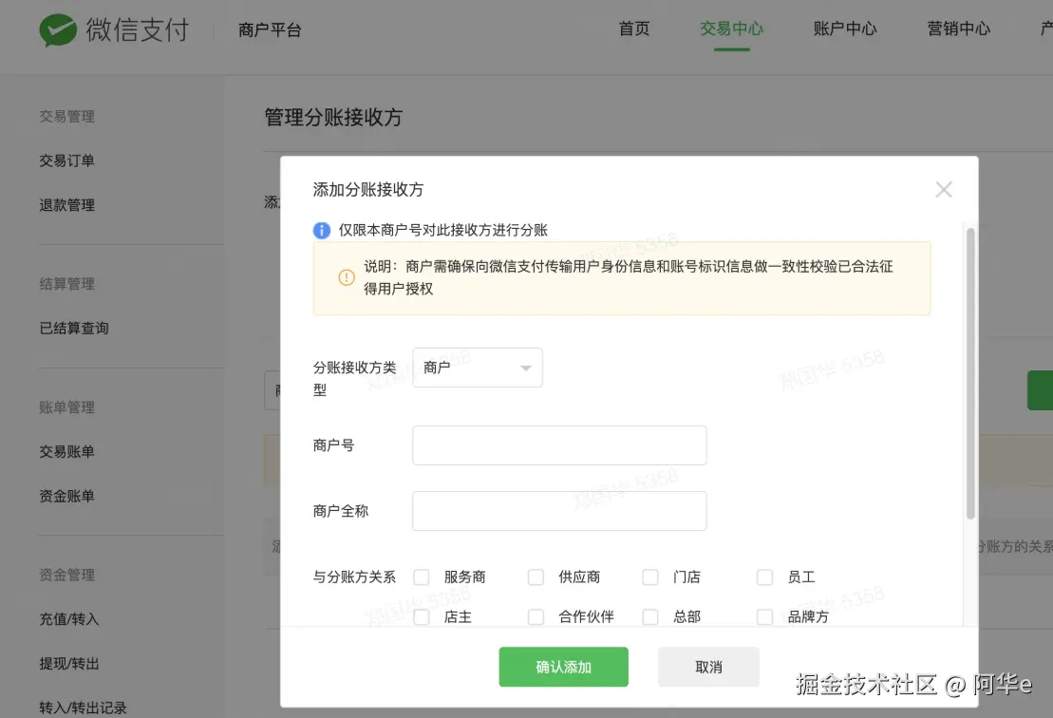Click the blue info icon beside 仅限本商户号
The height and width of the screenshot is (718, 1053).
click(x=322, y=231)
